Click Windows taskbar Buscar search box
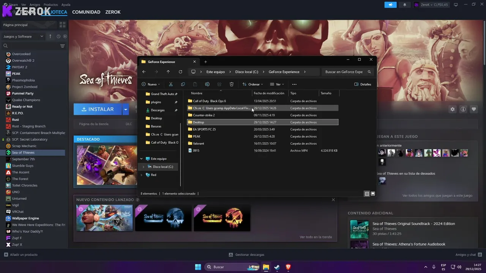 [232, 267]
